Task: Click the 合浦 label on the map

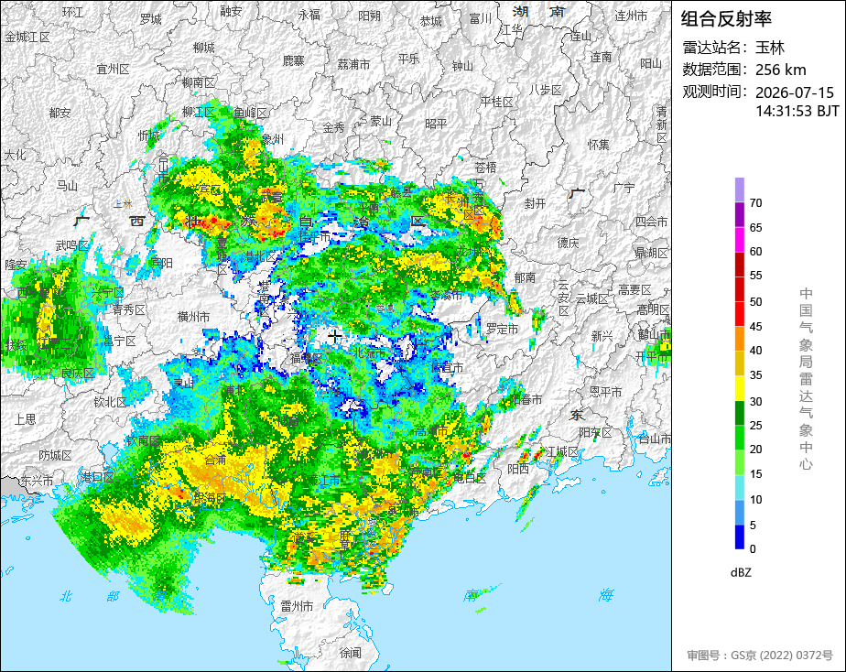Action: [215, 460]
